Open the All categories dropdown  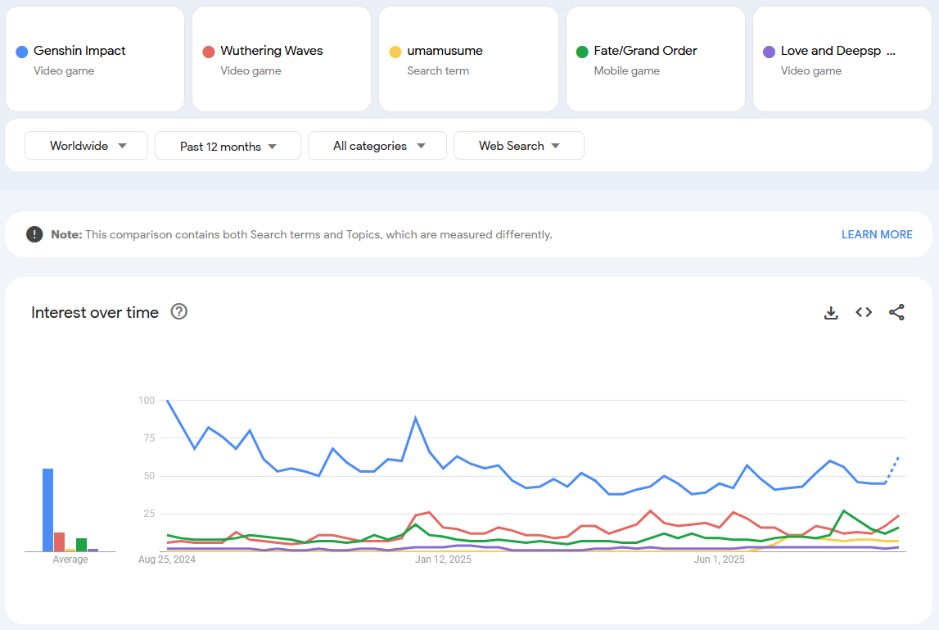pyautogui.click(x=377, y=146)
